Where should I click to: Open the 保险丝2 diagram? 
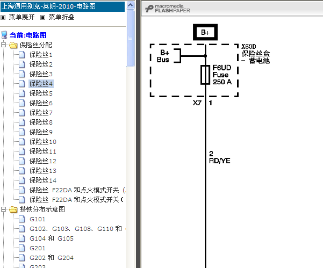click(x=41, y=64)
